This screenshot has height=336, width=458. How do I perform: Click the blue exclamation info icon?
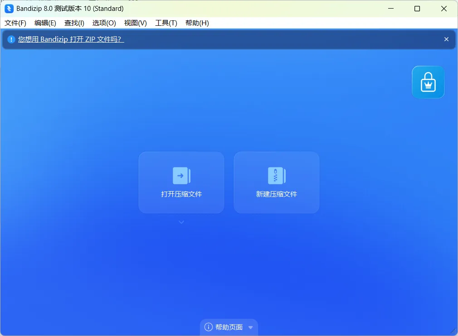pos(11,39)
